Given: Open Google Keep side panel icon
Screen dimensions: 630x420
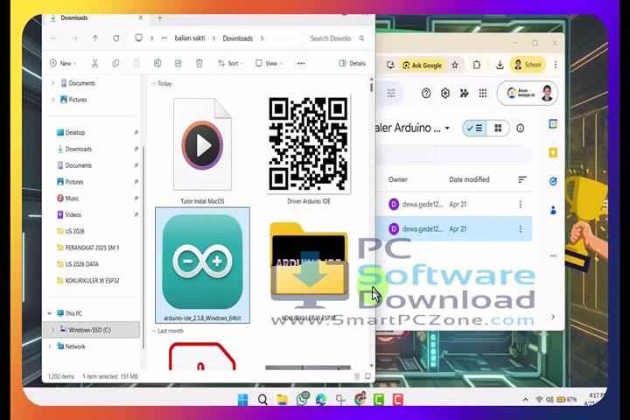Looking at the screenshot, I should click(x=553, y=153).
